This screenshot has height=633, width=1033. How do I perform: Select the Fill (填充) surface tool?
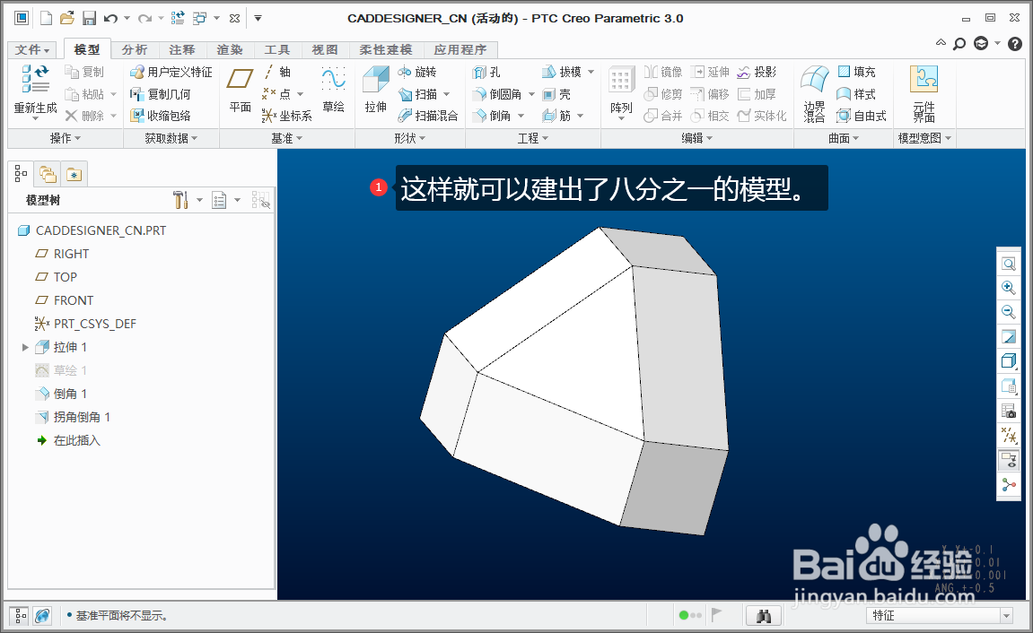(856, 72)
